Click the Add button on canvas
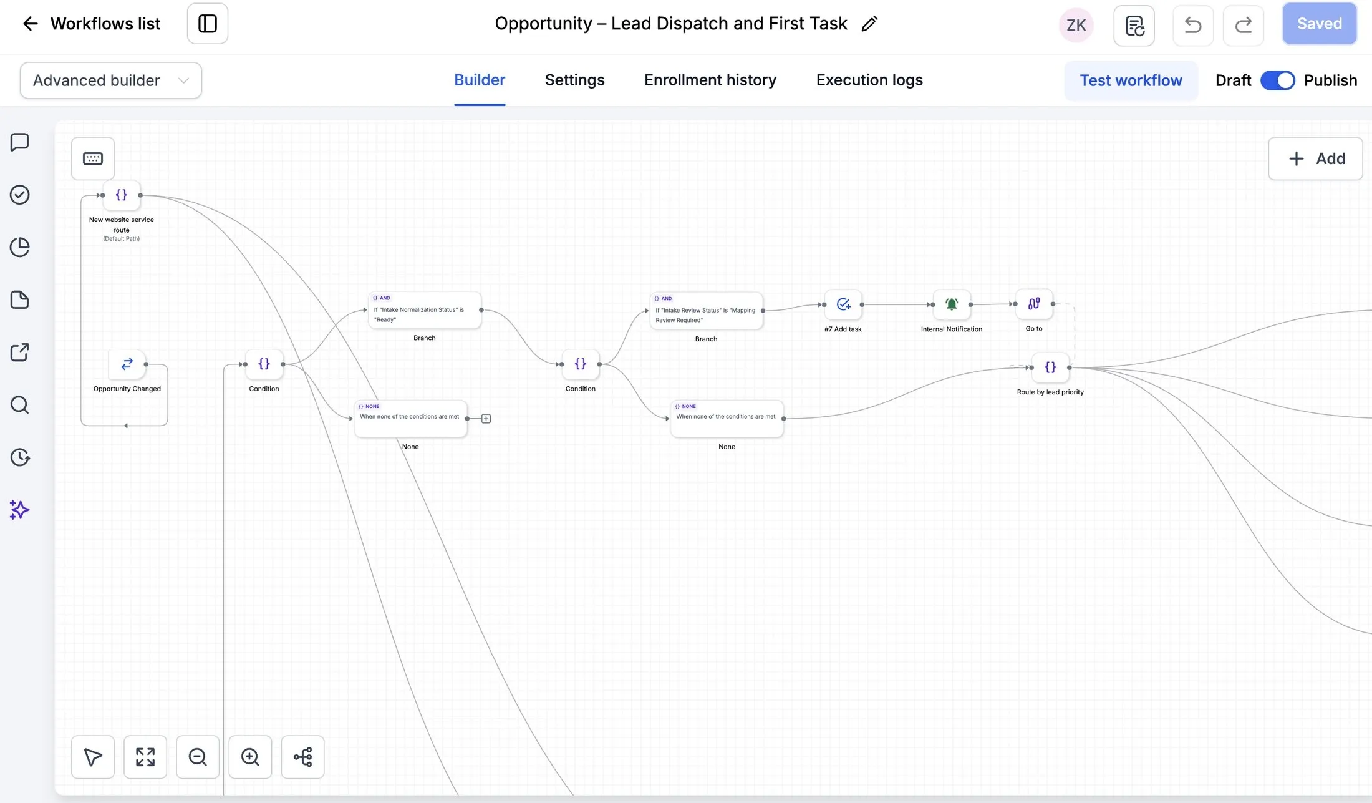 tap(1315, 158)
